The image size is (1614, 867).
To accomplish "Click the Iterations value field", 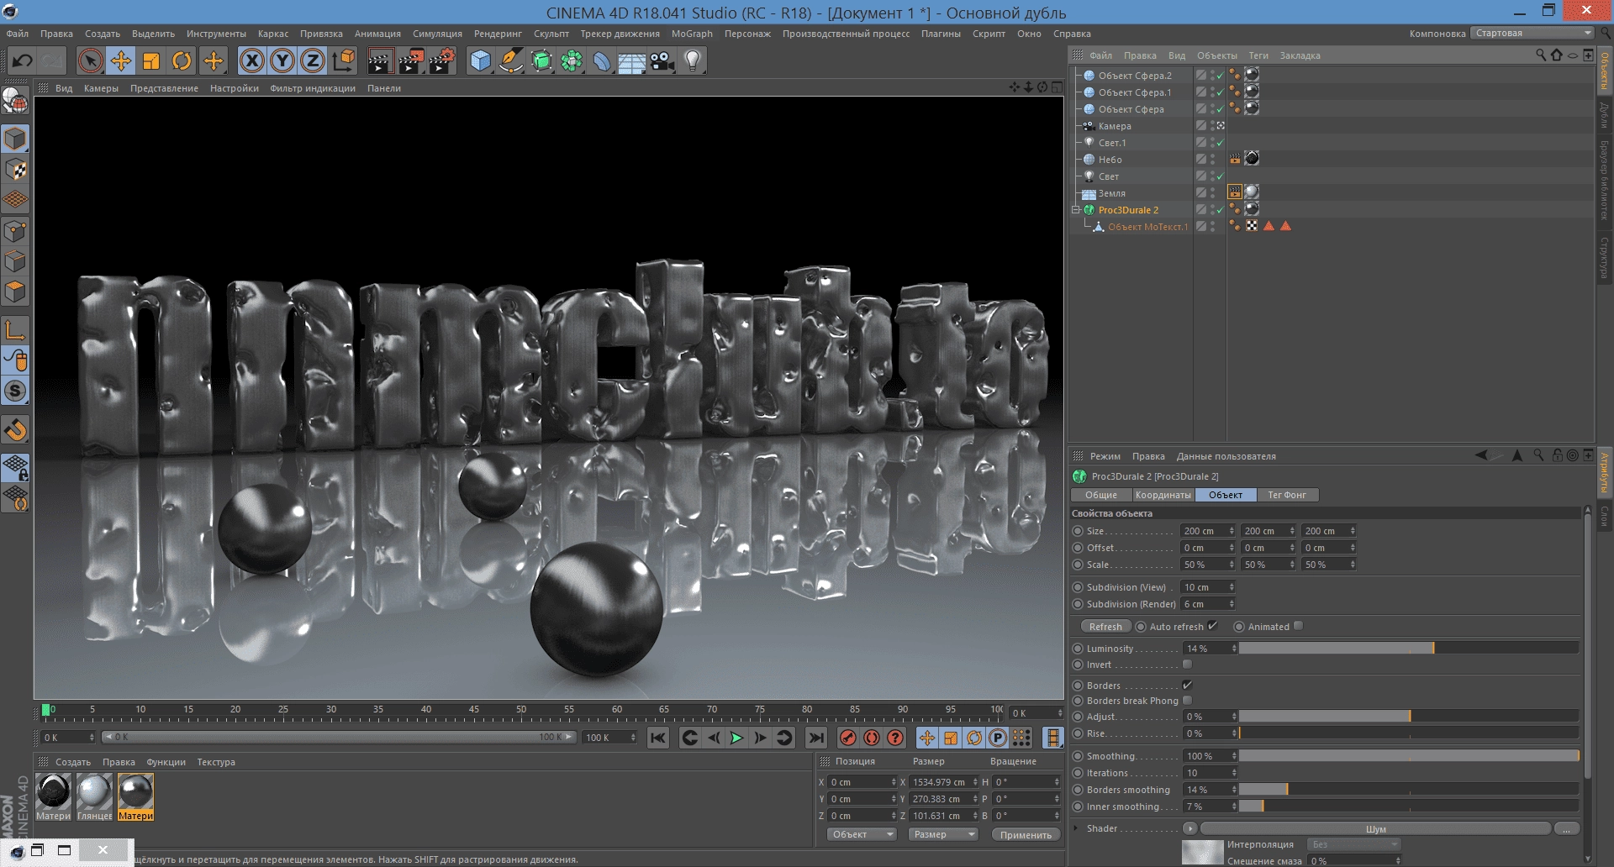I will click(x=1209, y=773).
